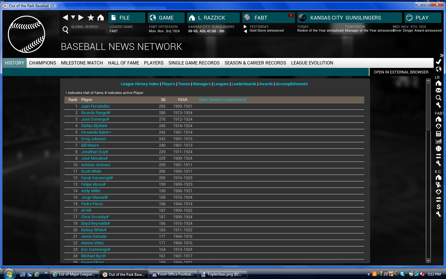Open the FABT wrench settings icon
The image size is (446, 279).
point(439,163)
